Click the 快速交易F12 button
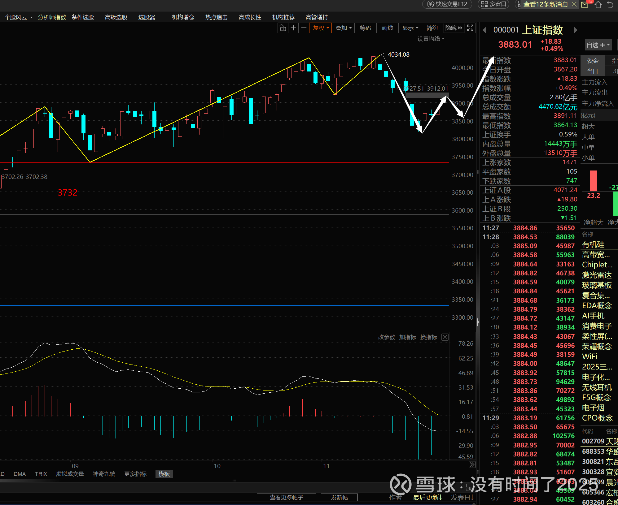Screen dimensions: 618x505 (447, 4)
